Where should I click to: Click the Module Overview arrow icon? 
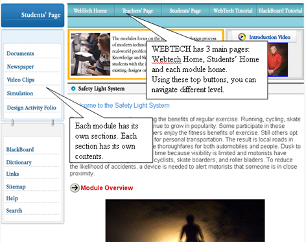[75, 188]
